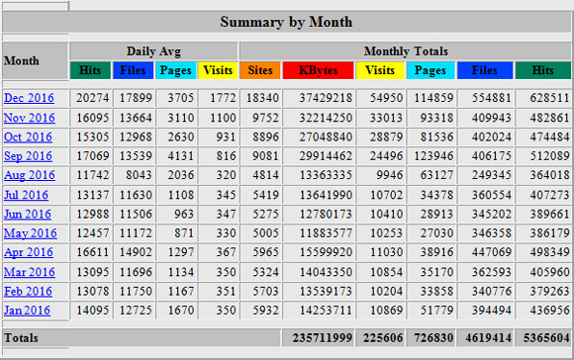Select Oct 2016 monthly files 402024
Viewport: 574px width, 360px height.
(492, 137)
